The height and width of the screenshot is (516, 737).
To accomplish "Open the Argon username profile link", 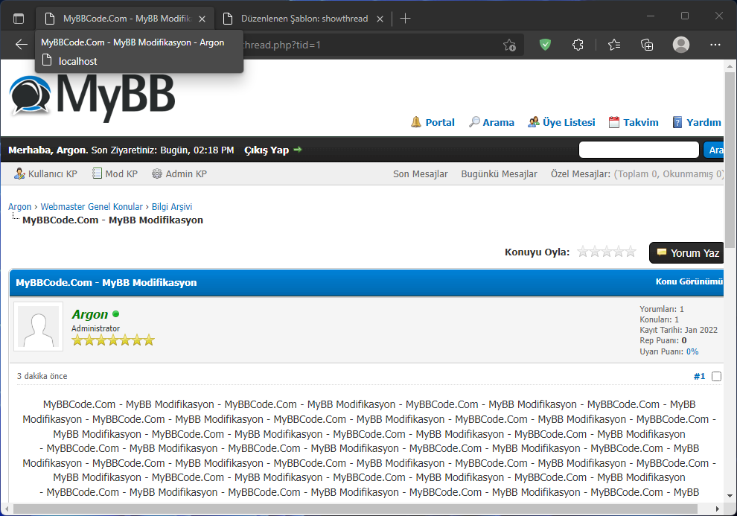I will click(x=90, y=314).
